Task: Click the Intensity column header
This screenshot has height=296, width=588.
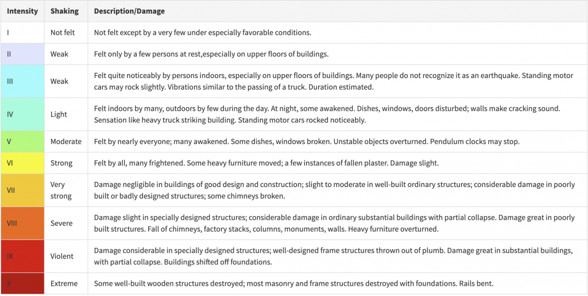Action: pyautogui.click(x=22, y=11)
